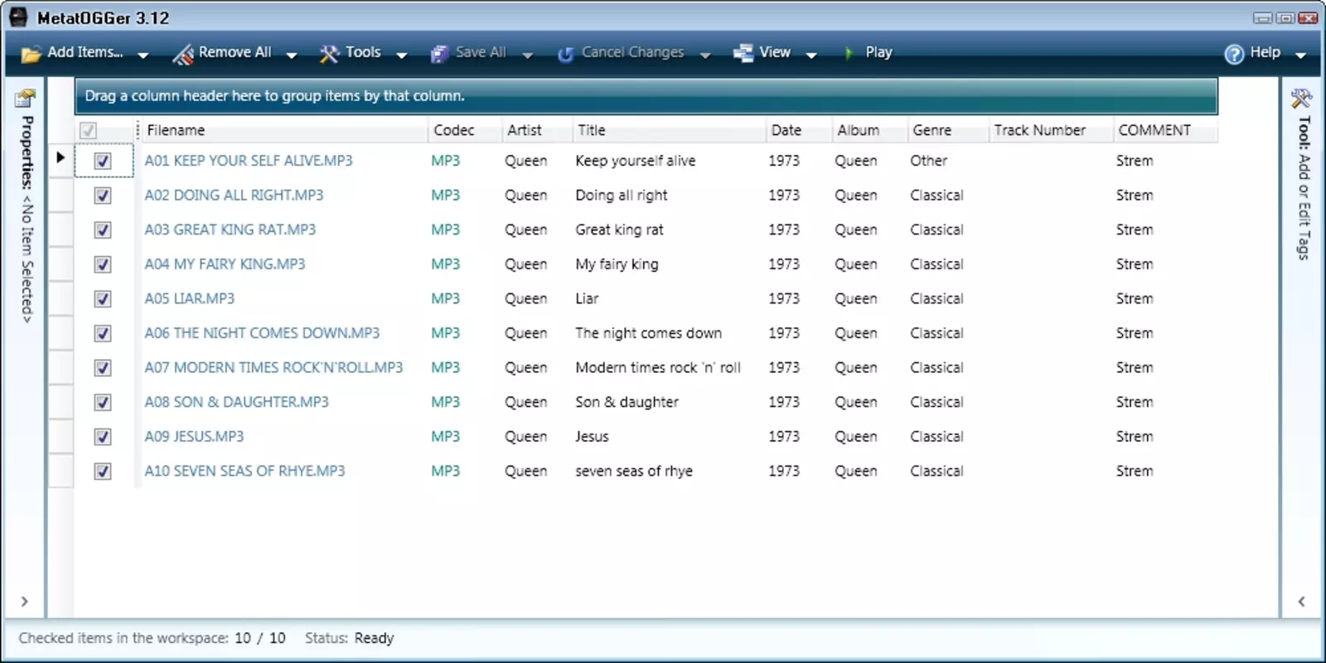Image resolution: width=1326 pixels, height=663 pixels.
Task: Click the green Play arrow icon
Action: pos(848,53)
